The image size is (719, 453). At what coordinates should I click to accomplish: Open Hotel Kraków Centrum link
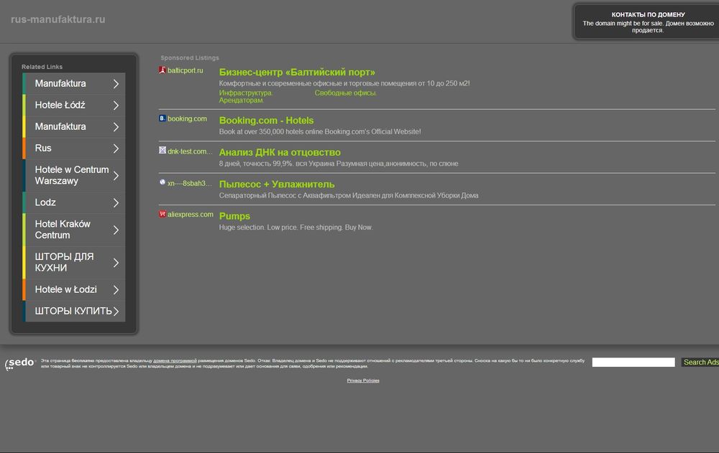point(63,230)
